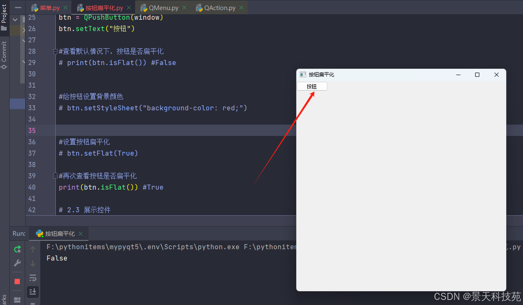Maximize the 按钮扁平化 window
This screenshot has height=305, width=523.
tap(477, 75)
